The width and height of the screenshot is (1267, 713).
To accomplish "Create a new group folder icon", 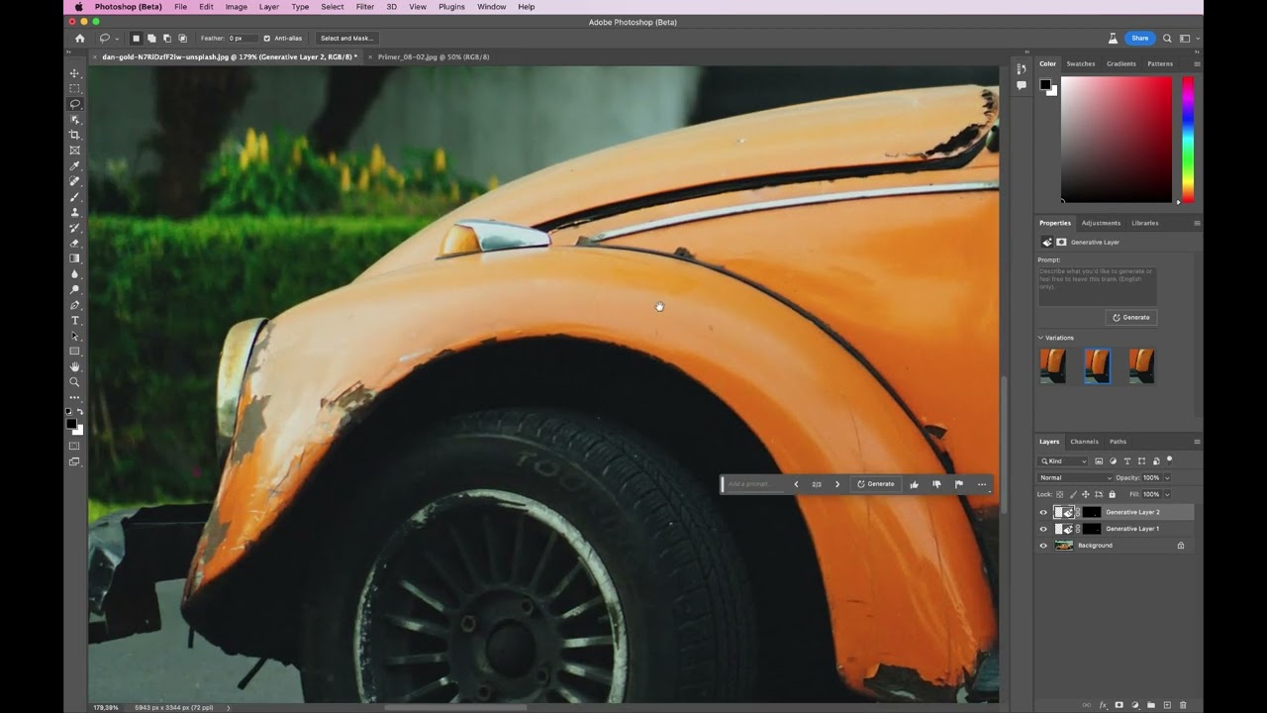I will [1151, 705].
